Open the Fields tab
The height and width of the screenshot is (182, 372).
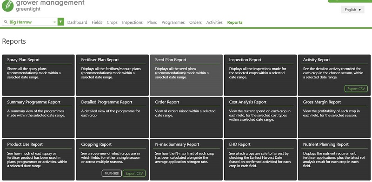[97, 22]
